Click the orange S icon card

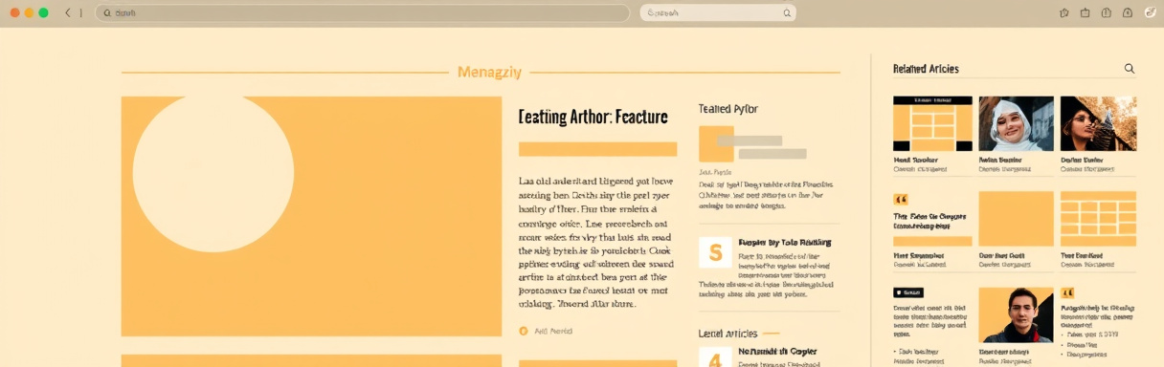(x=715, y=252)
